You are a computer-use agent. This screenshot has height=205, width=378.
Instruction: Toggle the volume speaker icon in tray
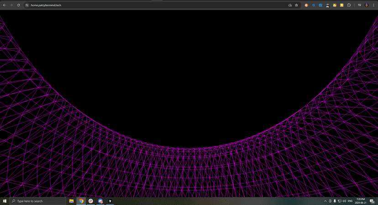(344, 201)
